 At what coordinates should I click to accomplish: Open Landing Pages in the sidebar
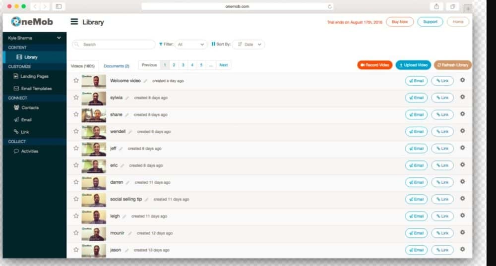tap(34, 77)
